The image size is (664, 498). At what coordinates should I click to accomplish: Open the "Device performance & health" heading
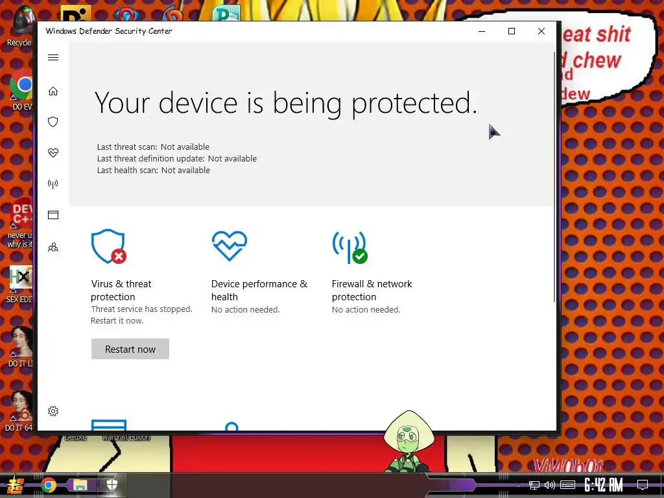[259, 290]
